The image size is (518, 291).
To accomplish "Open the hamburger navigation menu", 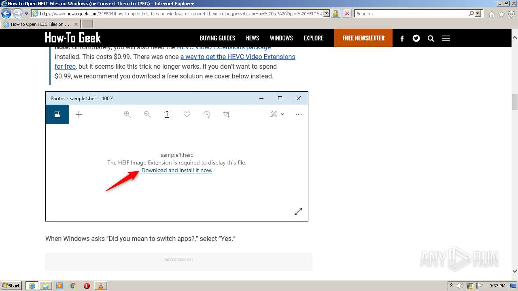I will point(446,38).
